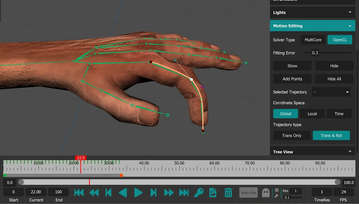Viewport: 359px width, 204px height.
Task: Toggle the Auto Key button
Action: (x=248, y=193)
